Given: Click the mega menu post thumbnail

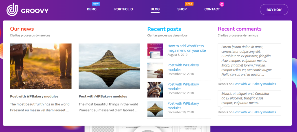Looking at the screenshot, I should (x=155, y=51).
